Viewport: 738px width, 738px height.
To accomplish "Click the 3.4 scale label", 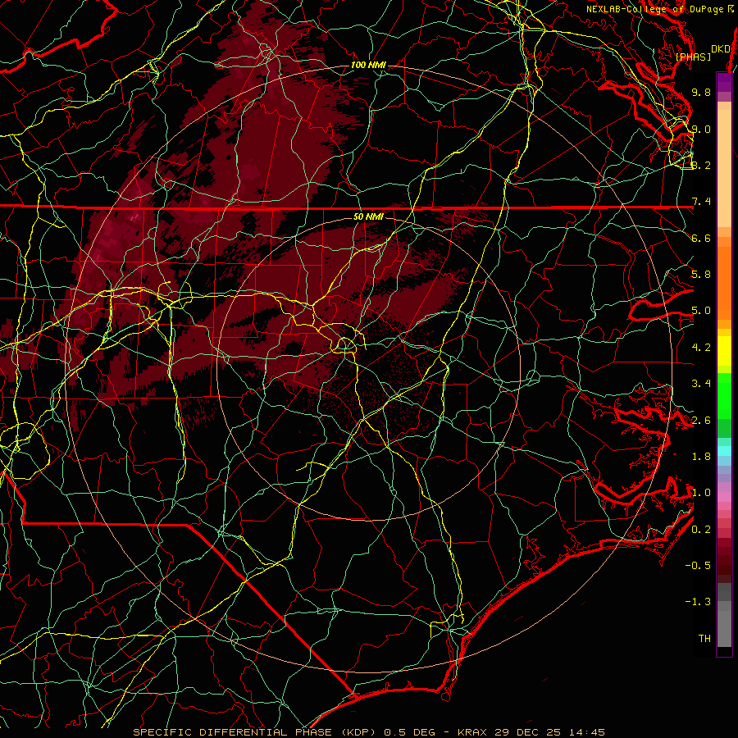I will click(701, 384).
